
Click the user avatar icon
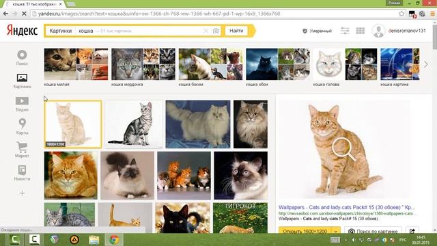(x=378, y=31)
